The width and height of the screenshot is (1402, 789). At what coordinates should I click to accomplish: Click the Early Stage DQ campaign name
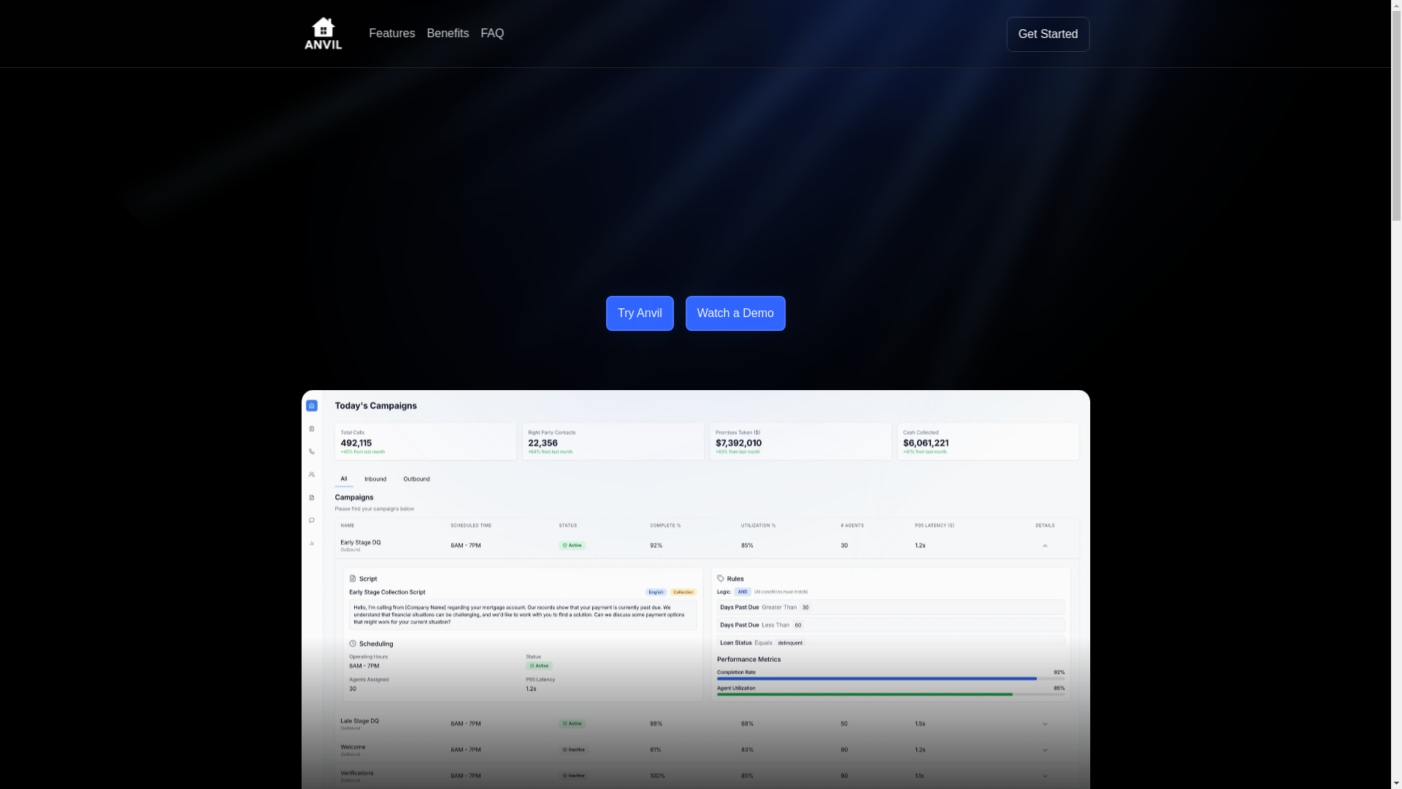pos(361,543)
